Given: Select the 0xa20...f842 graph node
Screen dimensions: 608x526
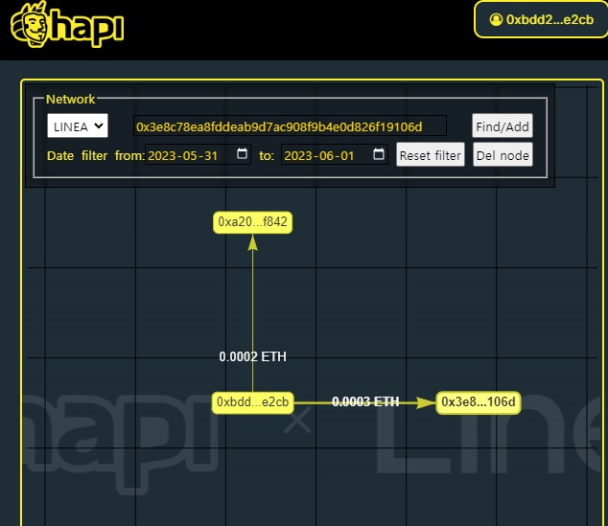Looking at the screenshot, I should [x=252, y=222].
